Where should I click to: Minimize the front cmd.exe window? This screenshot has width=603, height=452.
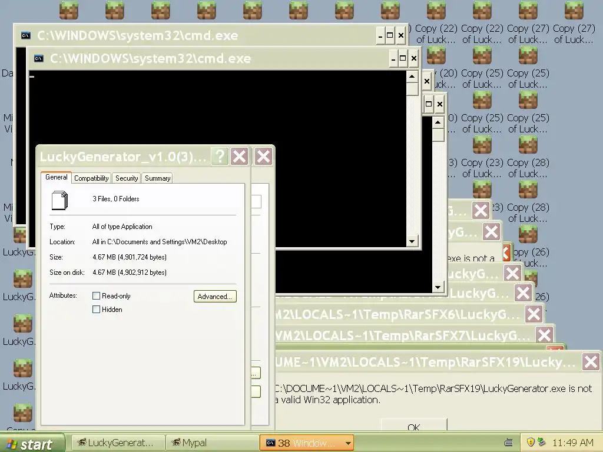click(x=393, y=58)
